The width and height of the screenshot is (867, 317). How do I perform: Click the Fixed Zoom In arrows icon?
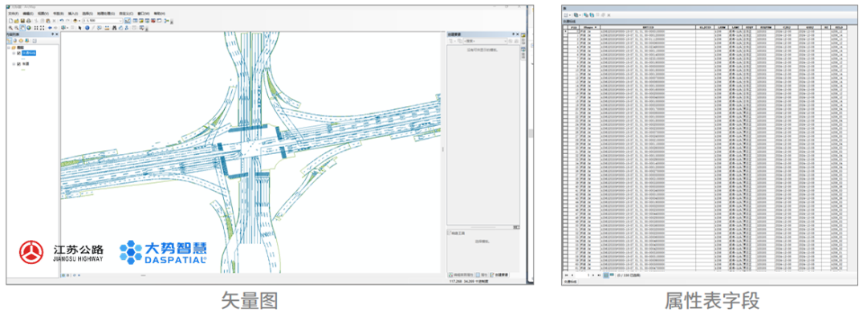[36, 27]
